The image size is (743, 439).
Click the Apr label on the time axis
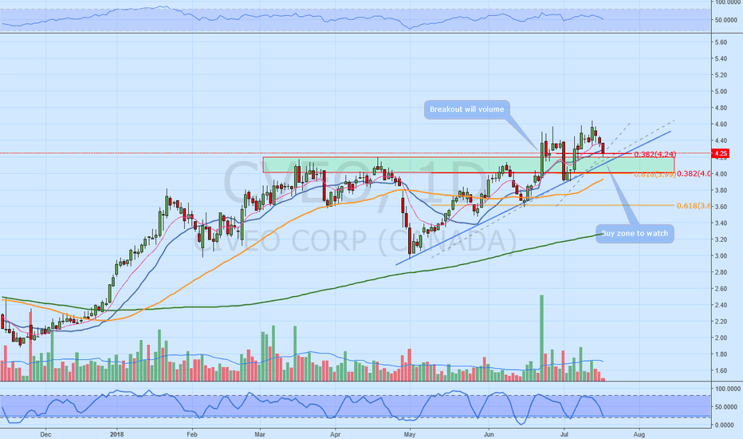335,434
